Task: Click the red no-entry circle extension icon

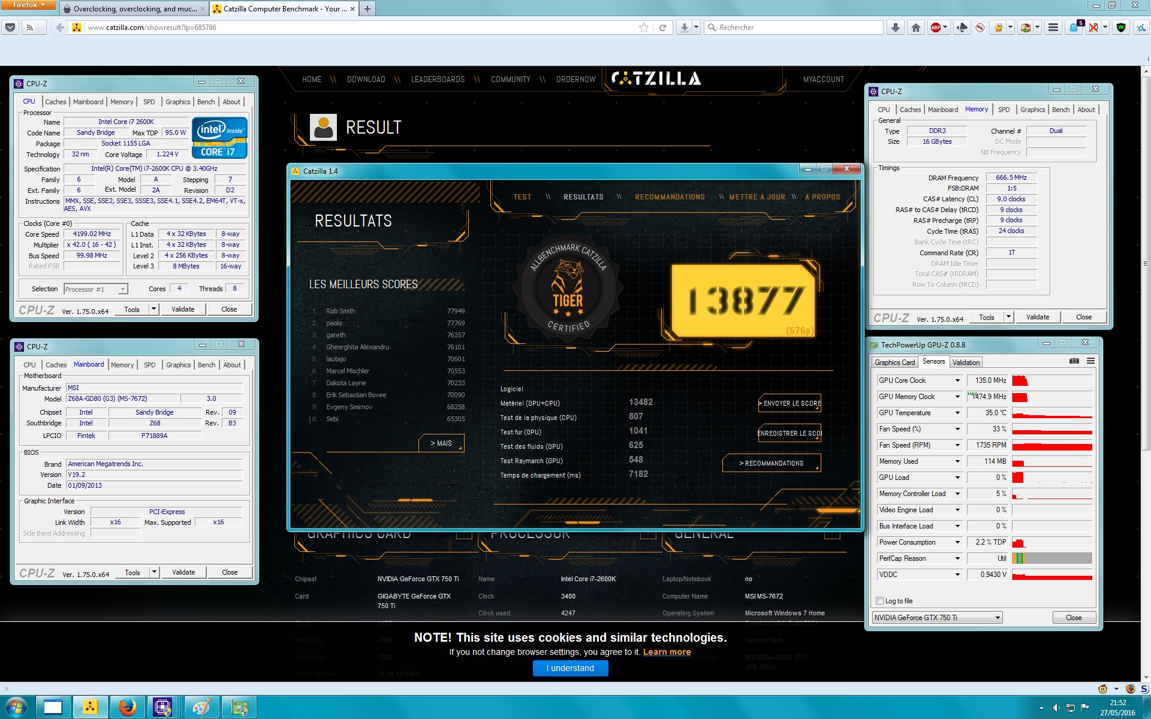Action: click(x=980, y=28)
